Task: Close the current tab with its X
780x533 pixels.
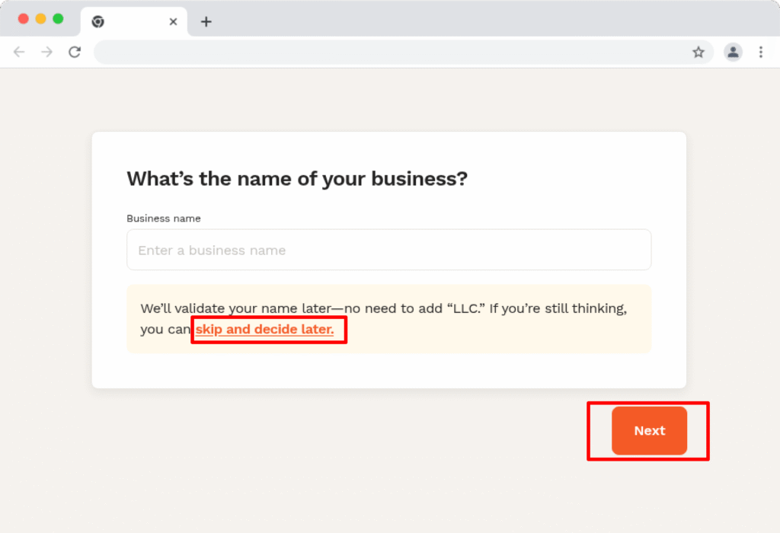Action: coord(173,21)
